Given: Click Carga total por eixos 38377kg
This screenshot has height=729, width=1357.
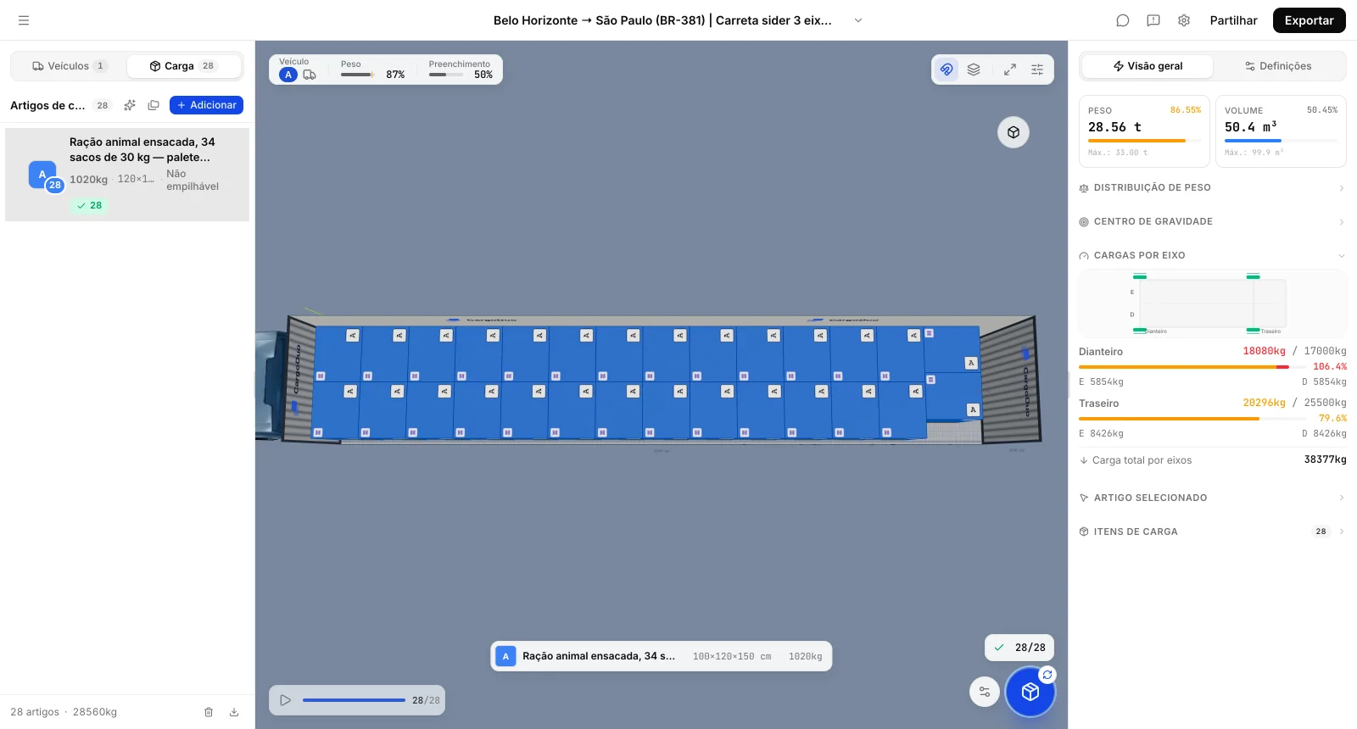Looking at the screenshot, I should [1212, 460].
